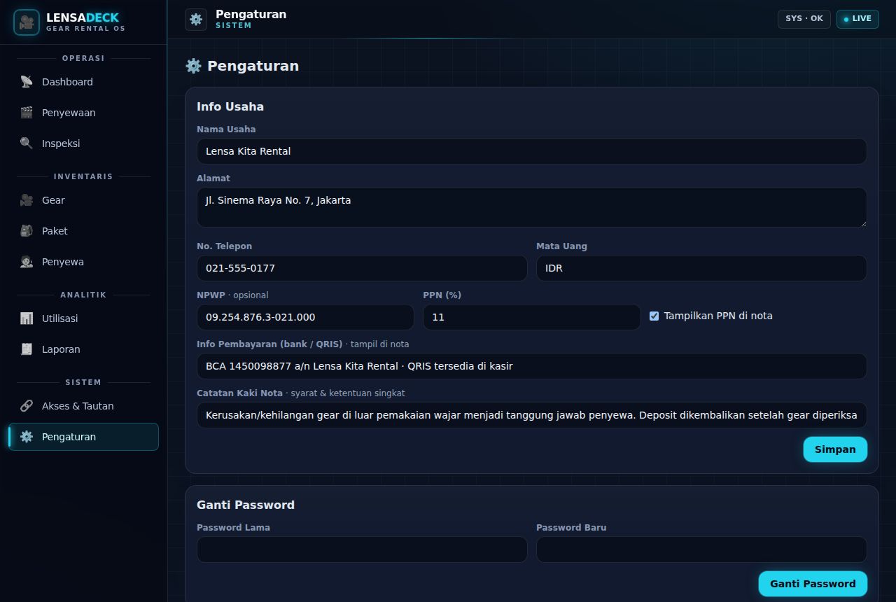Image resolution: width=896 pixels, height=602 pixels.
Task: Click the LensaDeck camera logo icon
Action: click(x=27, y=22)
